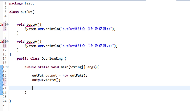Click closing brace on line 24

coord(10,101)
